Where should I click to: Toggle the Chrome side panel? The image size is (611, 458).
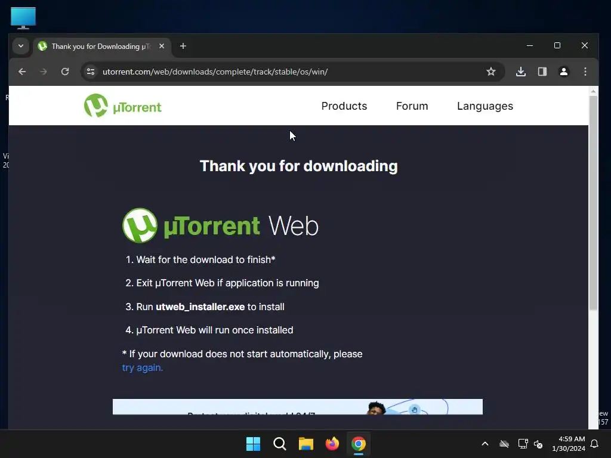coord(542,72)
